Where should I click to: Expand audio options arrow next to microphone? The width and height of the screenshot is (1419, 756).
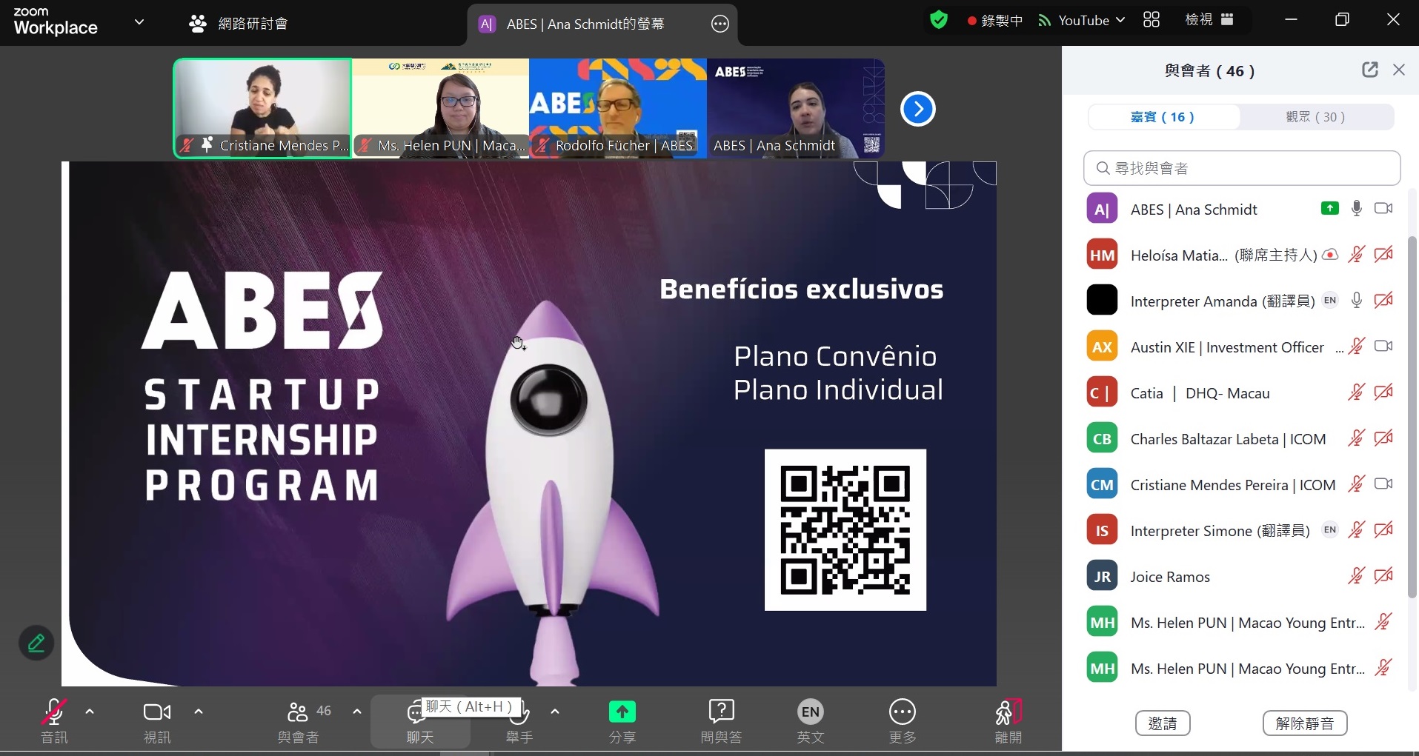(x=90, y=712)
